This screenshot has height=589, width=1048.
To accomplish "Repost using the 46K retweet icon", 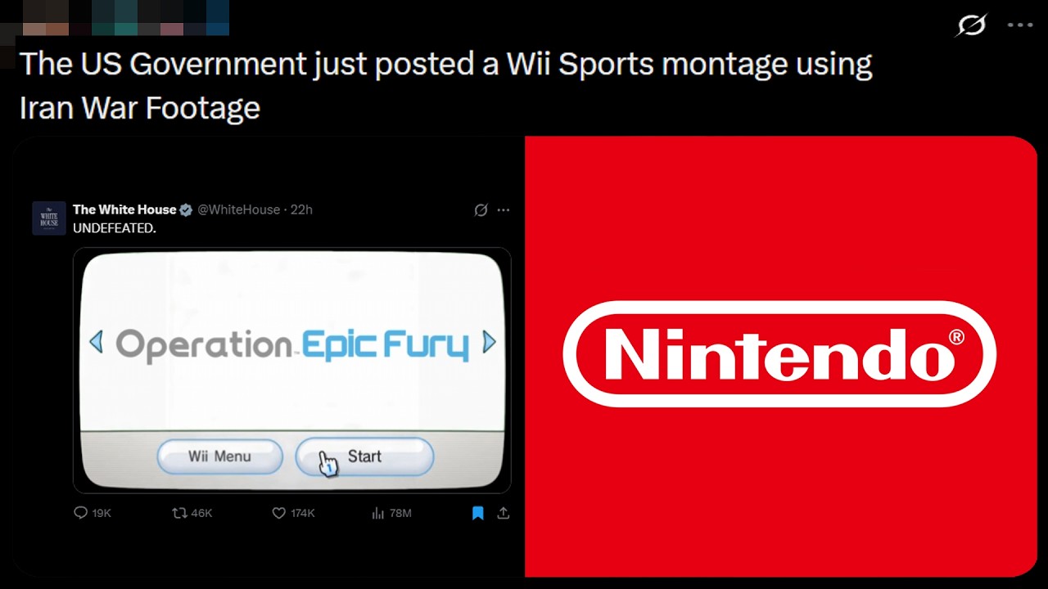I will (x=179, y=513).
